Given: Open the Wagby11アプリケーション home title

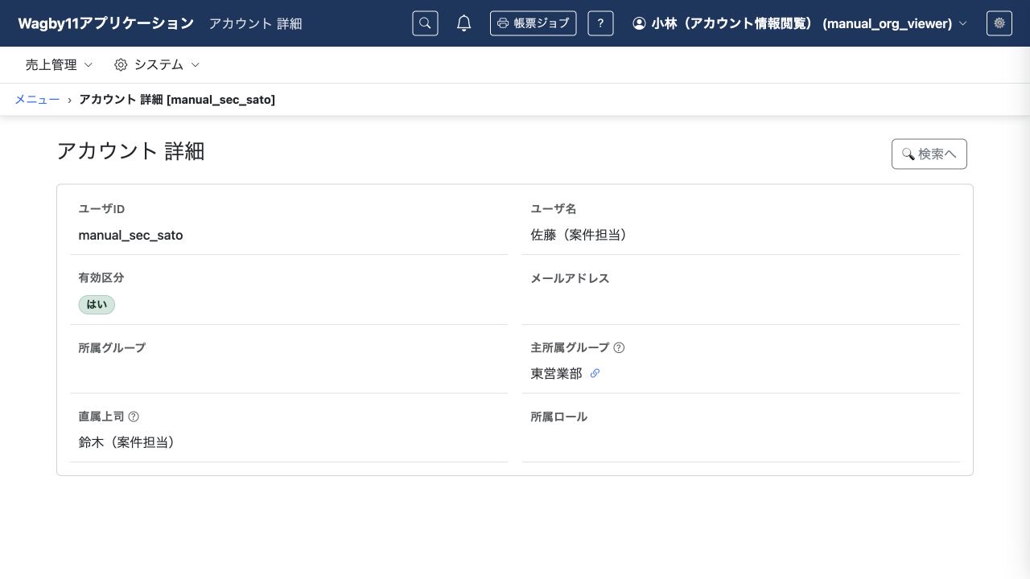Looking at the screenshot, I should [106, 23].
